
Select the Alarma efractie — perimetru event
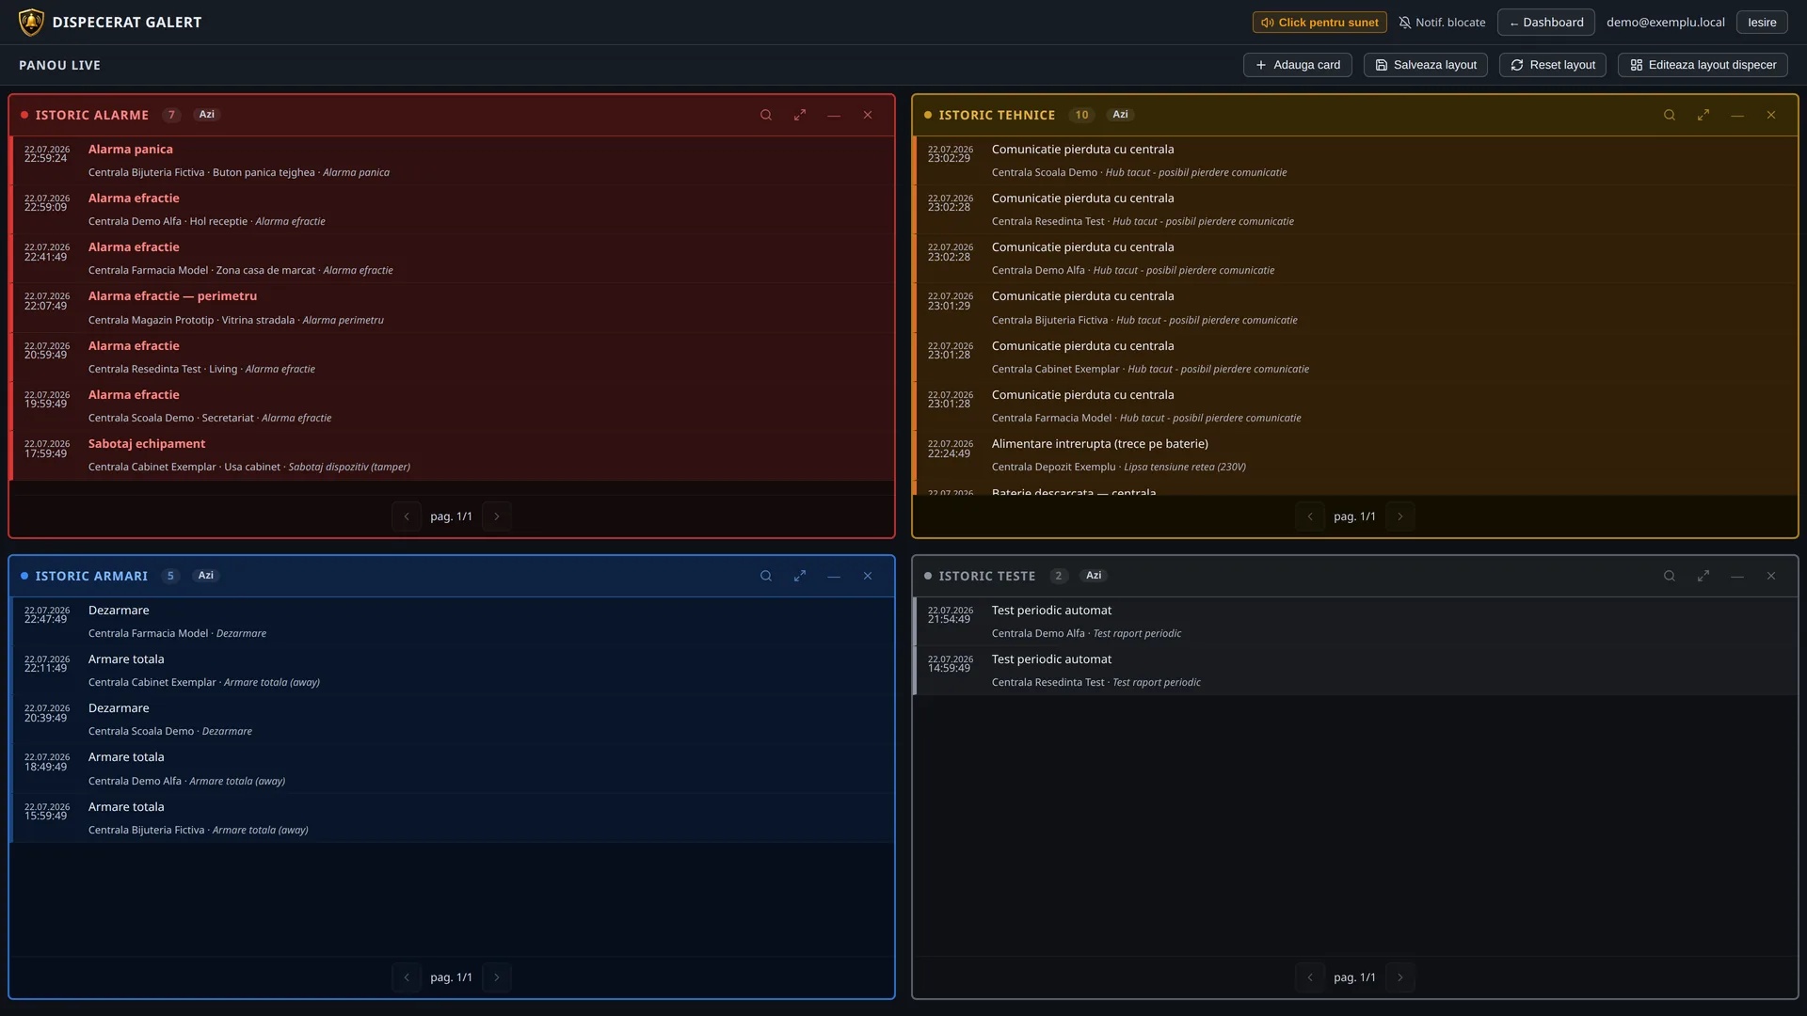(x=453, y=308)
